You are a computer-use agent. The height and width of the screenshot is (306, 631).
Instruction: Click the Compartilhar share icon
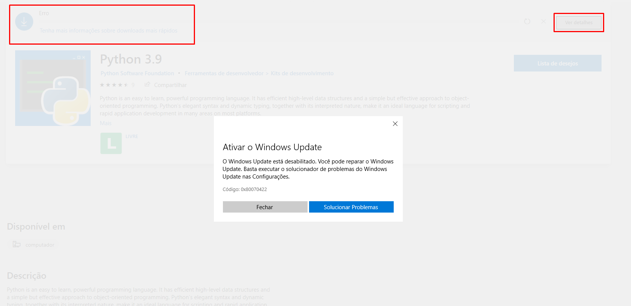pyautogui.click(x=147, y=85)
